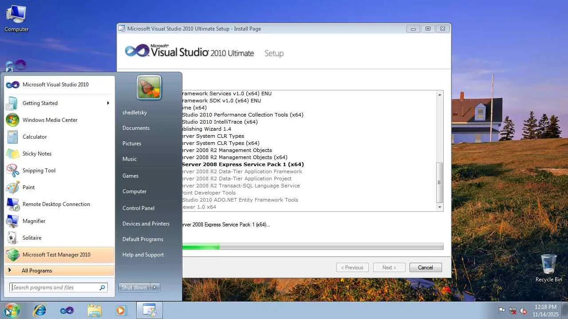Click the grayed-out Previous button in Setup
The image size is (568, 319).
[x=353, y=268]
